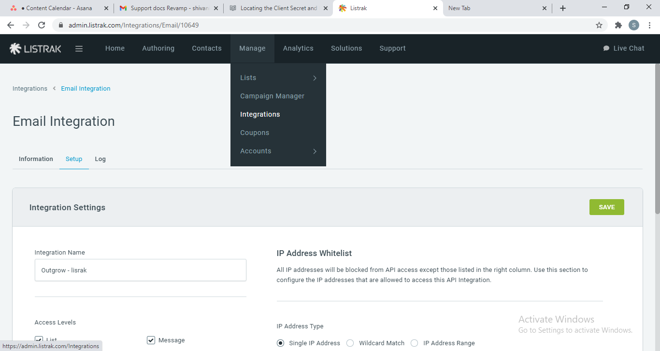Open the browser extensions puzzle icon
Viewport: 660px width, 351px height.
coord(618,25)
